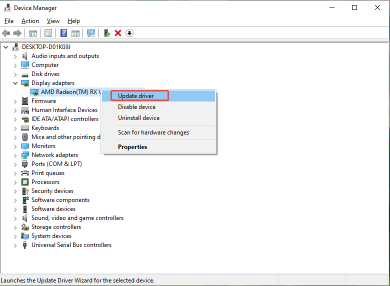Choose Properties from context menu
390x286 pixels.
pyautogui.click(x=158, y=147)
